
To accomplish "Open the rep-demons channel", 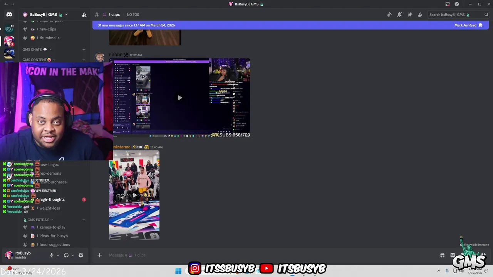I will click(x=50, y=173).
